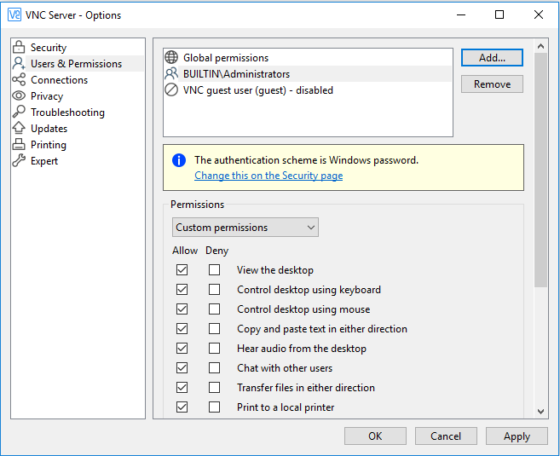Click the Expert wrench icon
The image size is (560, 456).
tap(19, 160)
